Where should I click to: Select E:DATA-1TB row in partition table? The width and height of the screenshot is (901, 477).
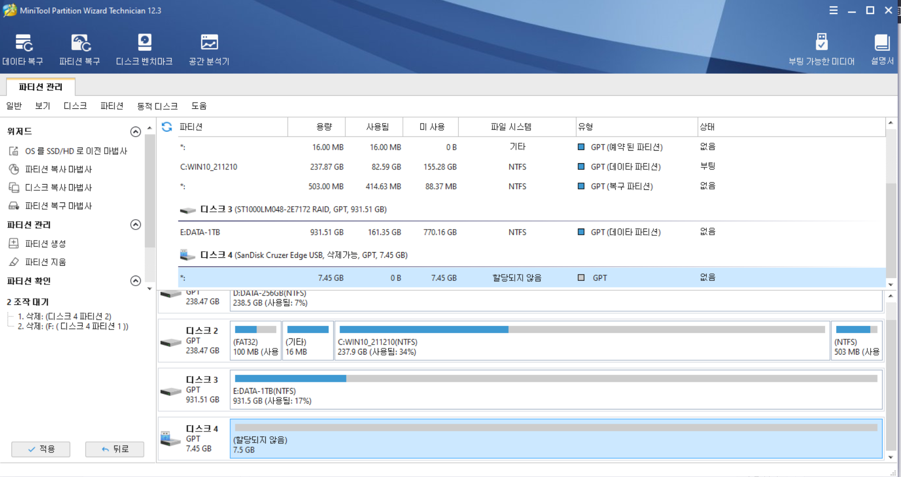[532, 232]
